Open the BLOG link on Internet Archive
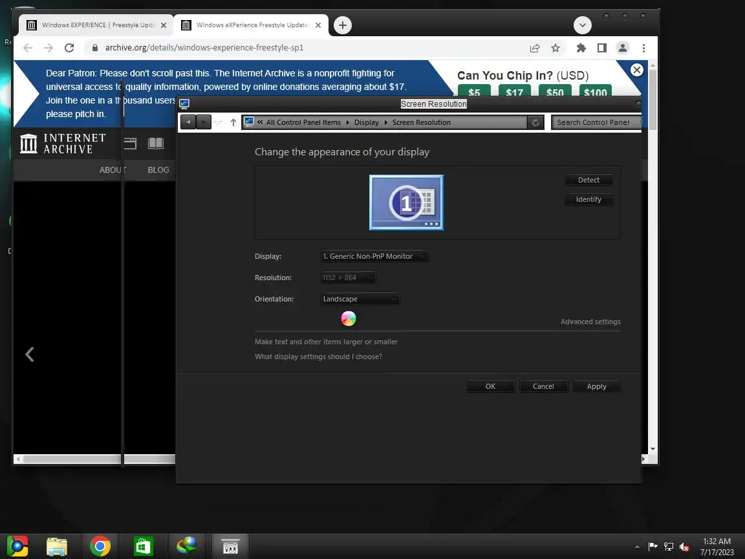 pos(158,170)
